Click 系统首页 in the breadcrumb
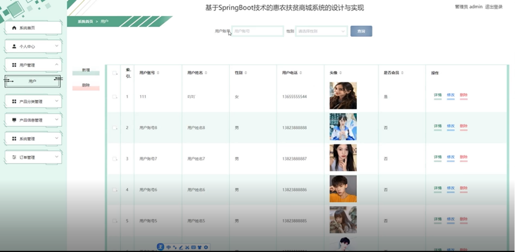Viewport: 515px width, 252px height. click(x=86, y=21)
